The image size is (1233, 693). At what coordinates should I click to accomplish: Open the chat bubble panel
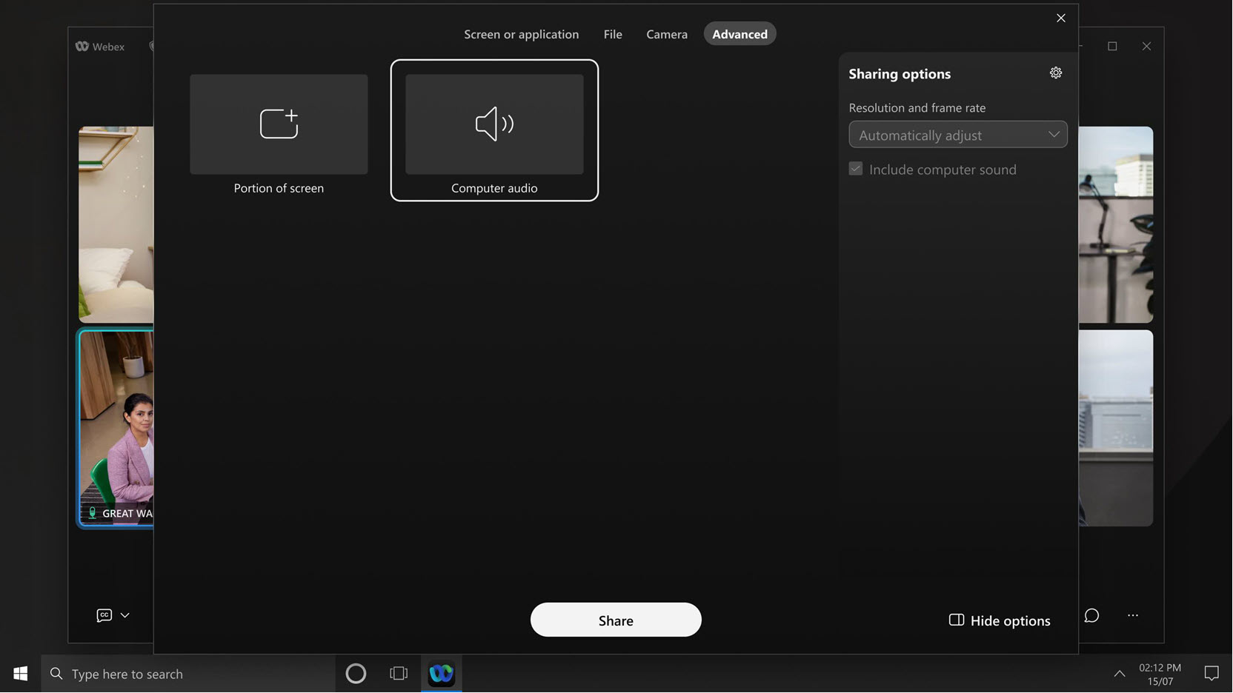pos(1091,615)
